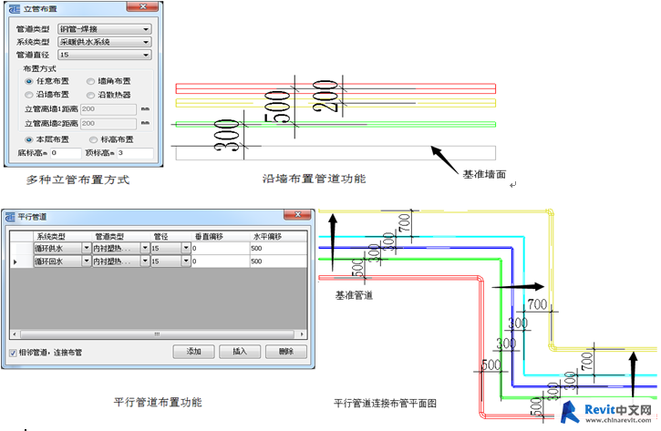This screenshot has width=661, height=431.
Task: Click the 平行管道 dialog title icon
Action: [x=10, y=217]
